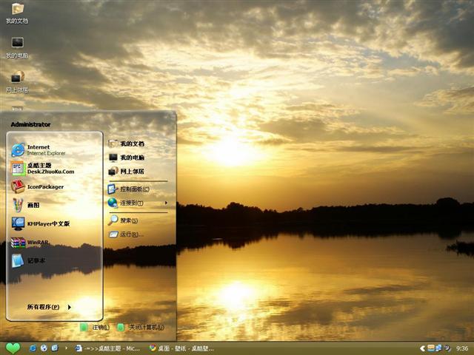Open the 画图 paint program
The height and width of the screenshot is (355, 474).
(33, 205)
